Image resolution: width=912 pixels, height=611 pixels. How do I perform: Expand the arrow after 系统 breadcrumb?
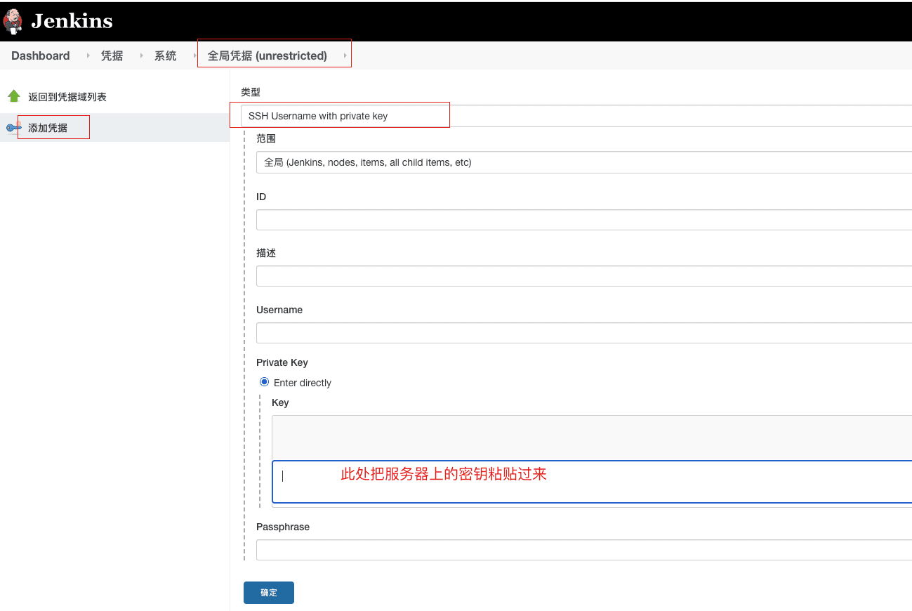pyautogui.click(x=194, y=55)
